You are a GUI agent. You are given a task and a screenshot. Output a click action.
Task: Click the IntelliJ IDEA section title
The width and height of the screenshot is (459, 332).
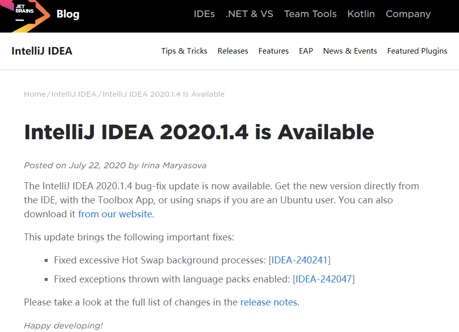coord(42,51)
